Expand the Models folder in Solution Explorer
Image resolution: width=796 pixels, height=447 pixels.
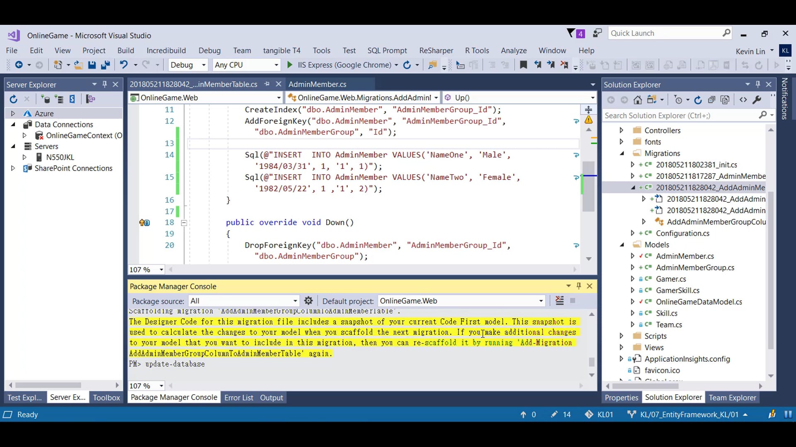tap(622, 245)
